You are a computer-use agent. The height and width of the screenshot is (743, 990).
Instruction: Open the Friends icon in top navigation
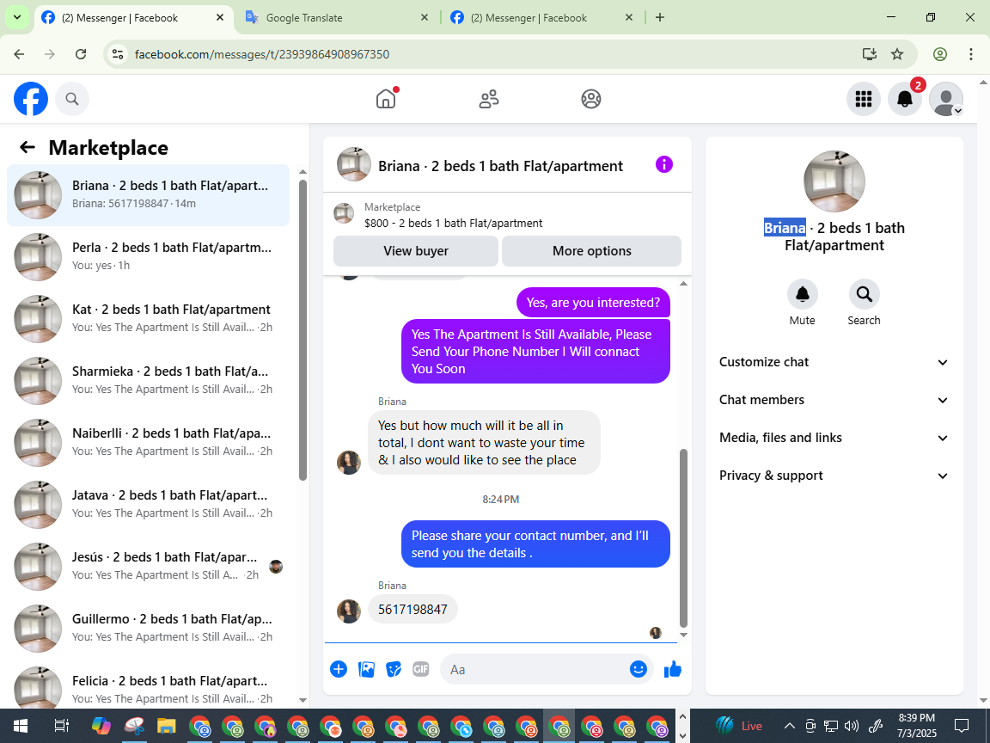[x=489, y=99]
